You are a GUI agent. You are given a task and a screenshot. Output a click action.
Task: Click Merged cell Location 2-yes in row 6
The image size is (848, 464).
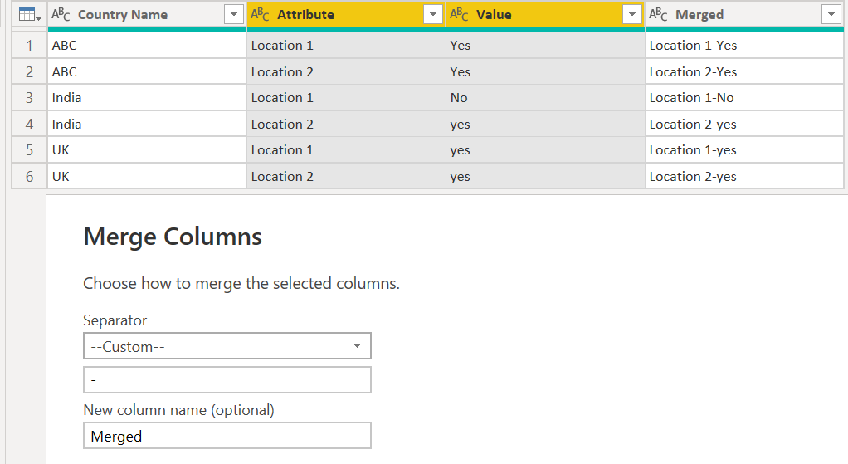[x=744, y=176]
